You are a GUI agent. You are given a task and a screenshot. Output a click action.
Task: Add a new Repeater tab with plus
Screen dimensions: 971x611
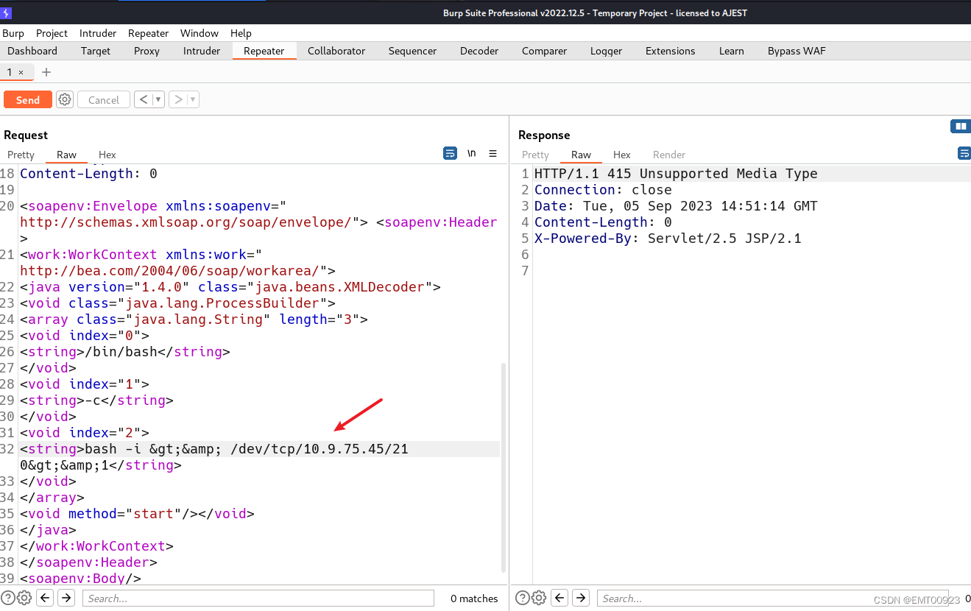[x=46, y=71]
